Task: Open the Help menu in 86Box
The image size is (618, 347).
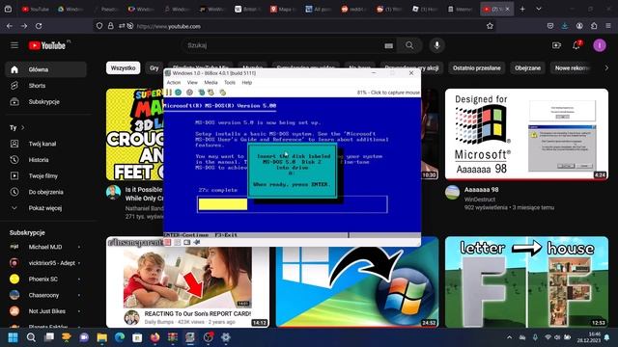Action: [247, 83]
